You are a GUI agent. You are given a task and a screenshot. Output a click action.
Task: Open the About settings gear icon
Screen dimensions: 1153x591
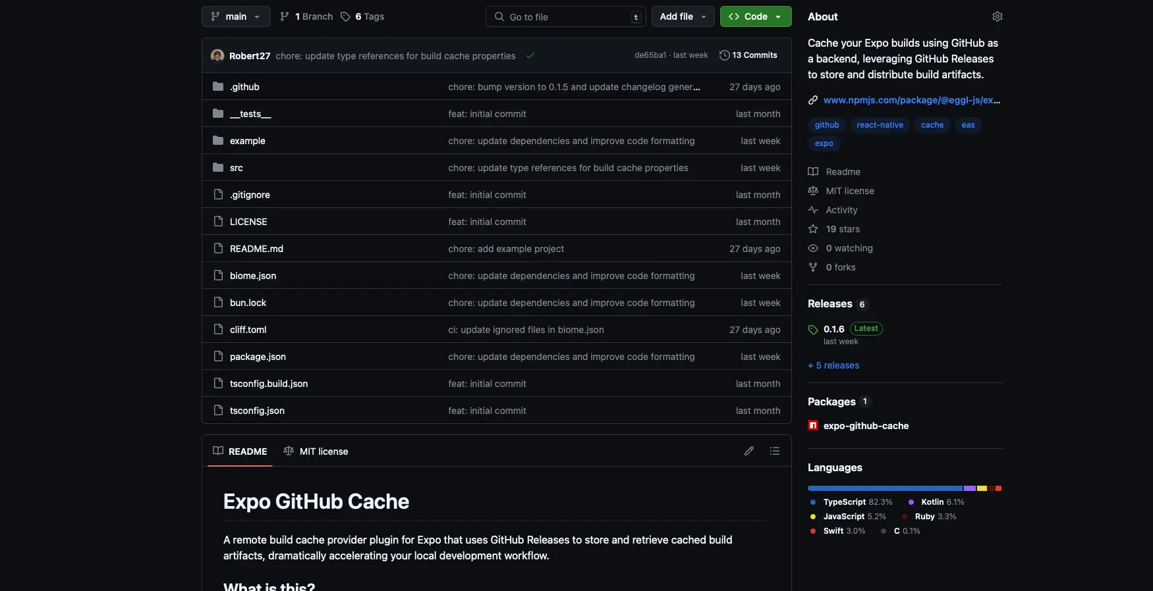point(997,16)
